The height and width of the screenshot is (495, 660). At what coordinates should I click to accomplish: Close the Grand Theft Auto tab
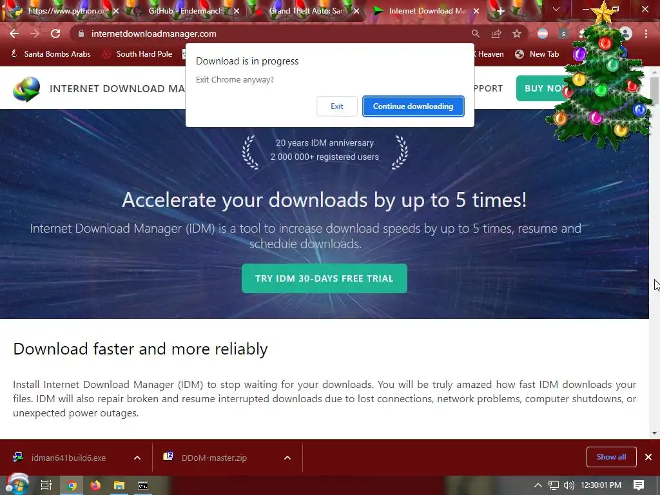[x=356, y=11]
